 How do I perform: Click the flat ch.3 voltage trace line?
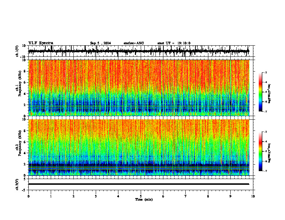(139, 184)
